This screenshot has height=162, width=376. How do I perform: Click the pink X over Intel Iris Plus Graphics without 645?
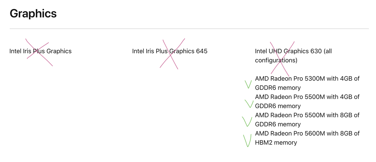coord(38,52)
